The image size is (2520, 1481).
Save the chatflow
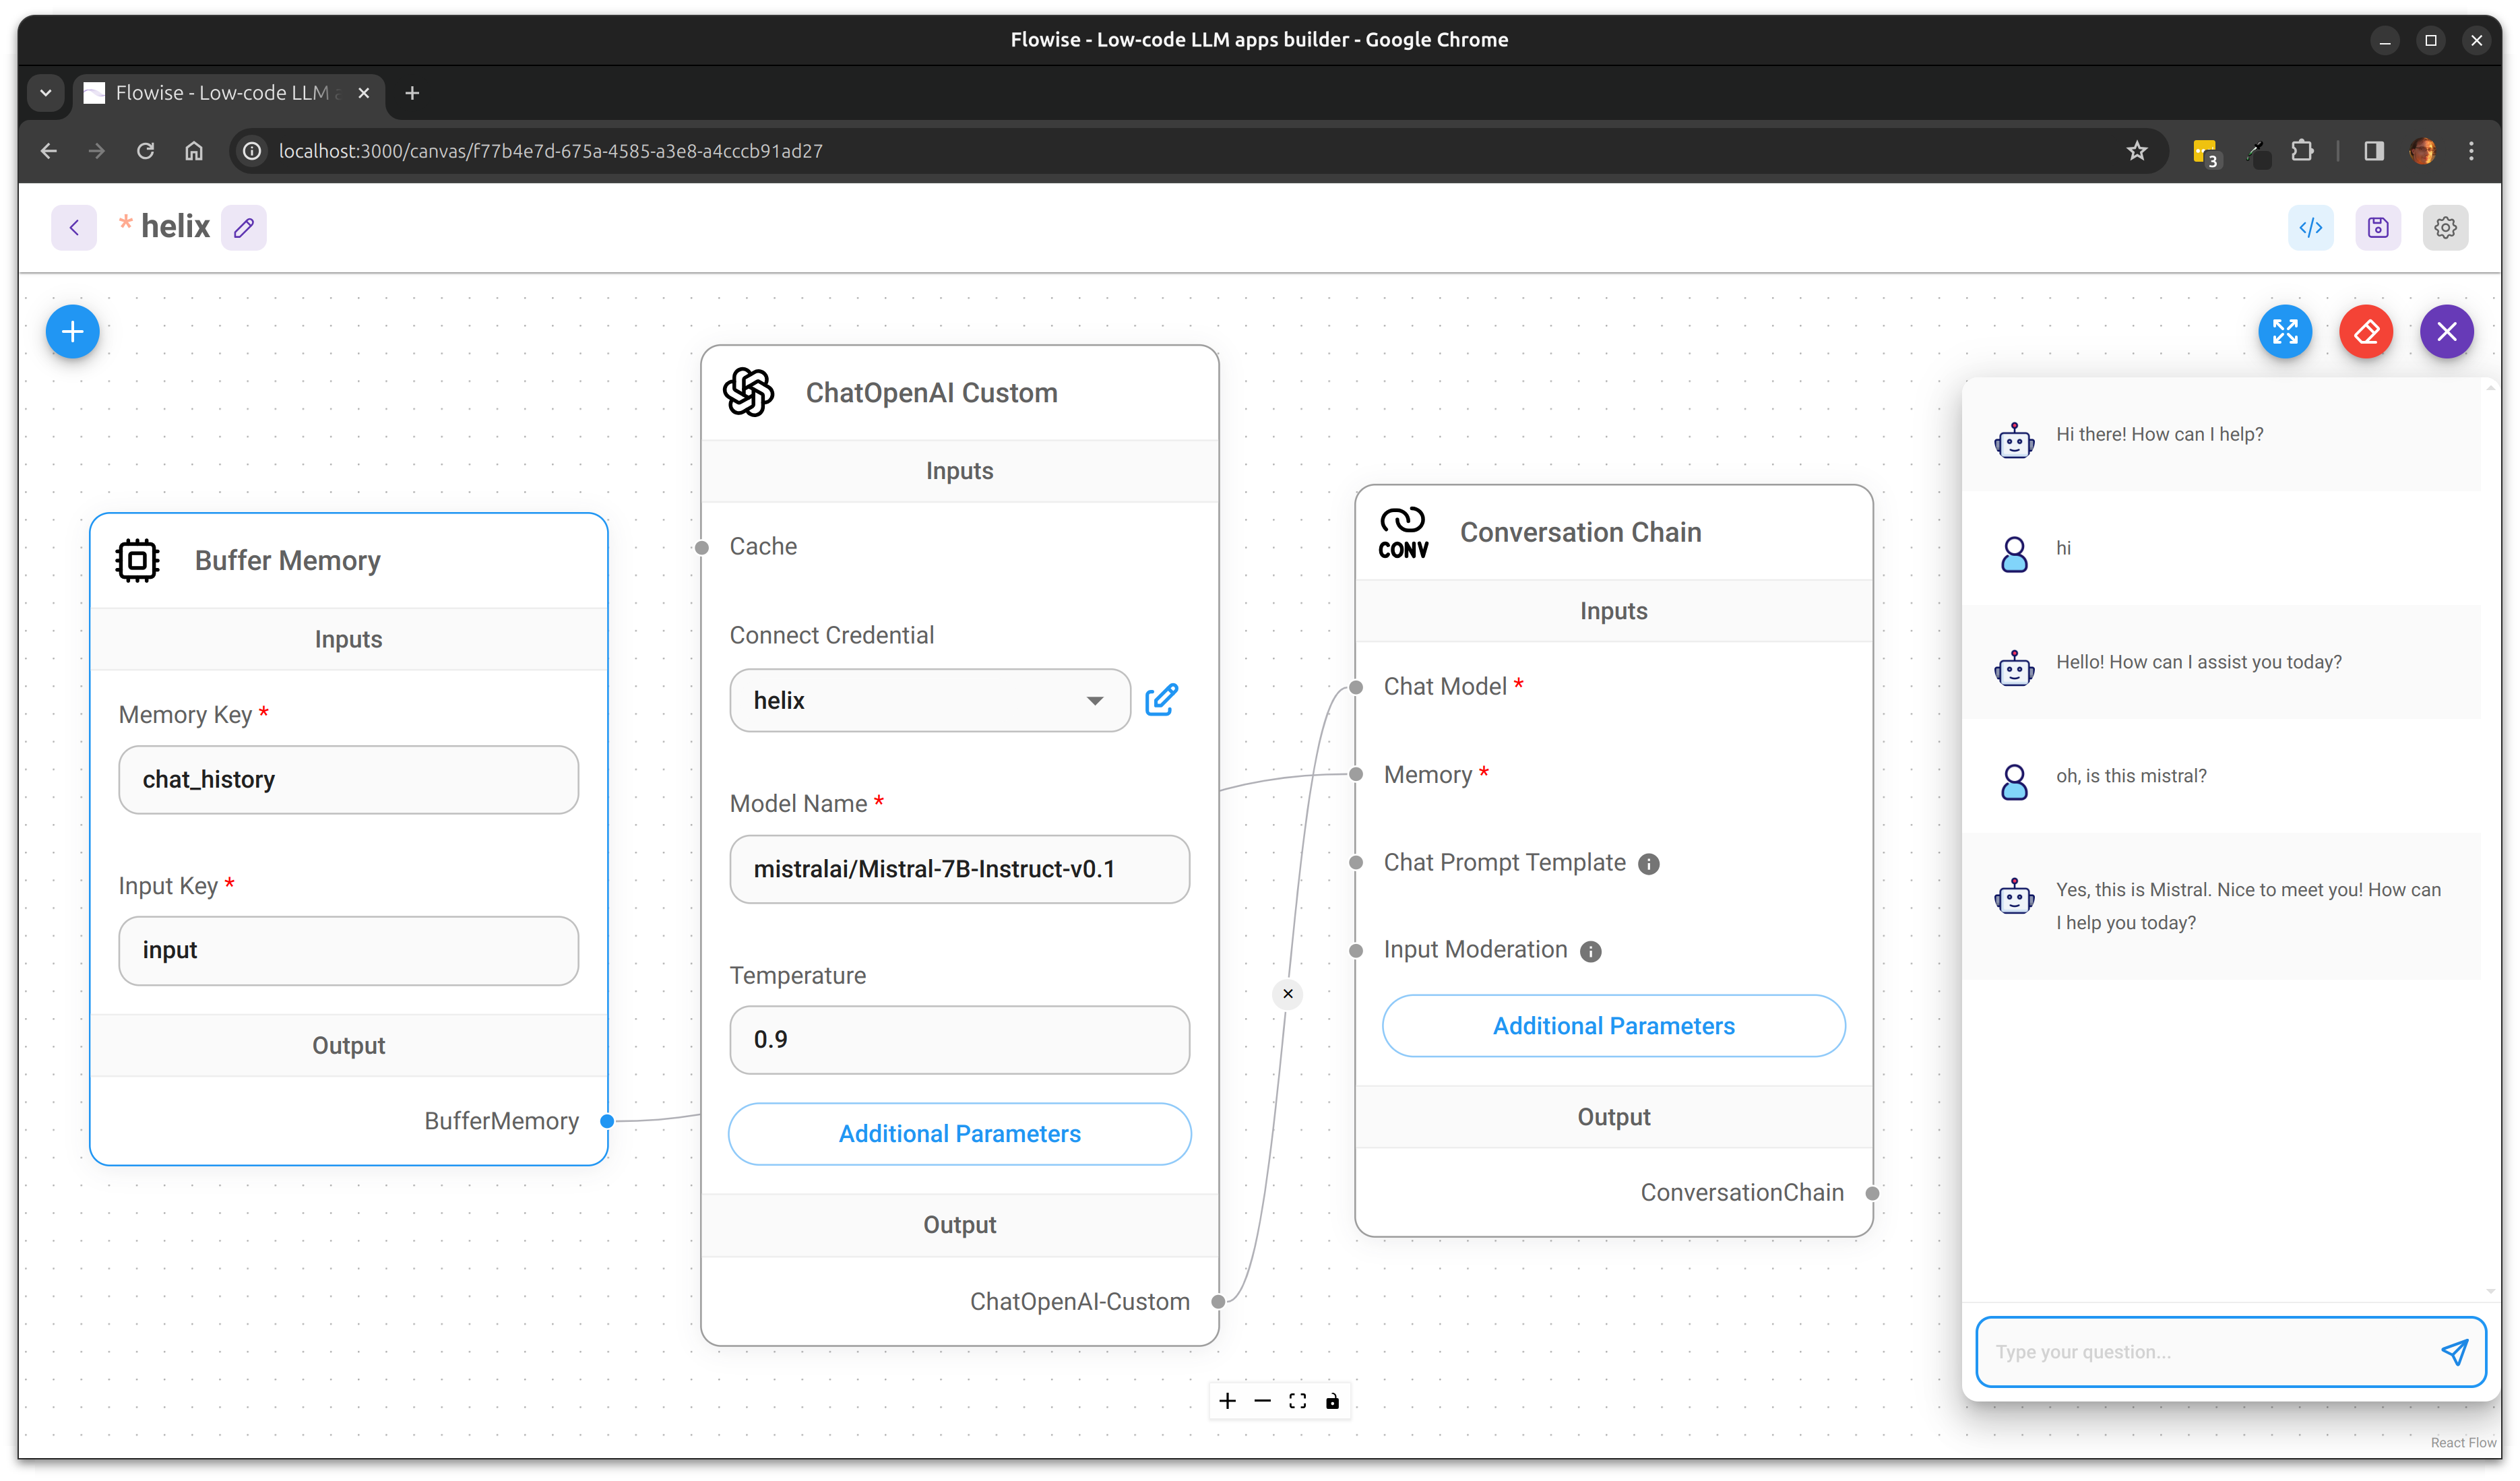click(x=2378, y=228)
